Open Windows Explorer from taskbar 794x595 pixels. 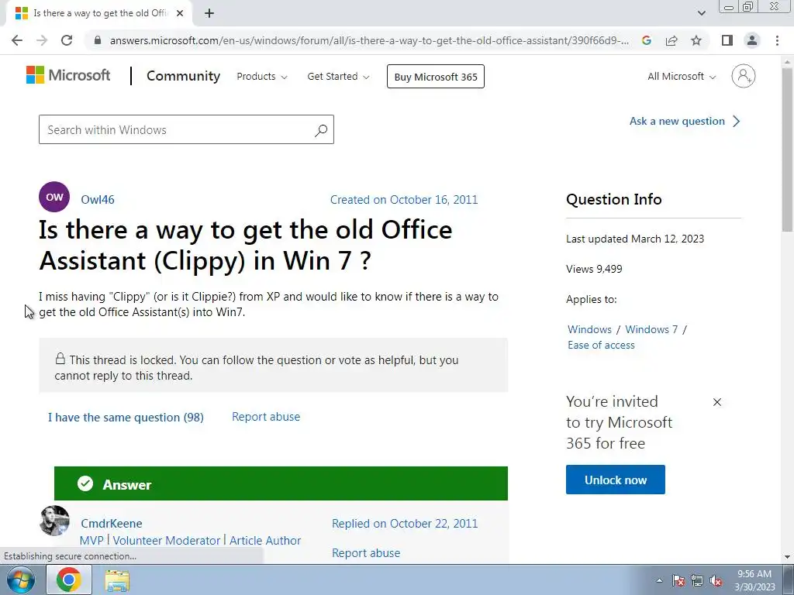(x=117, y=580)
